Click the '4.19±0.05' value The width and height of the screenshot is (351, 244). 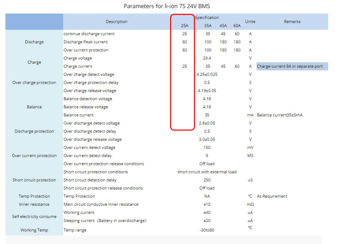coord(207,91)
